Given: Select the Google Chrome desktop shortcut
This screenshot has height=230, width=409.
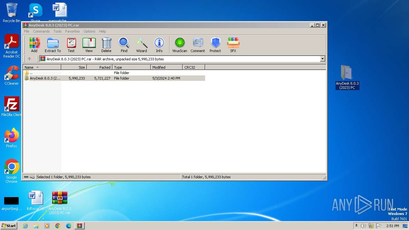Looking at the screenshot, I should click(12, 171).
